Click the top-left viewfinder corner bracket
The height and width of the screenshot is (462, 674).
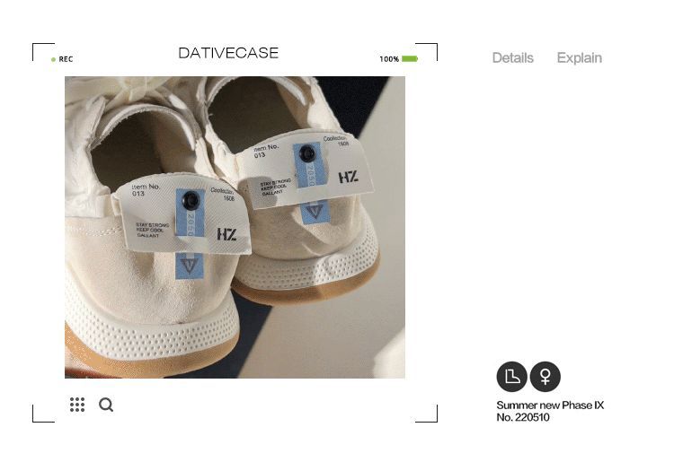click(43, 51)
